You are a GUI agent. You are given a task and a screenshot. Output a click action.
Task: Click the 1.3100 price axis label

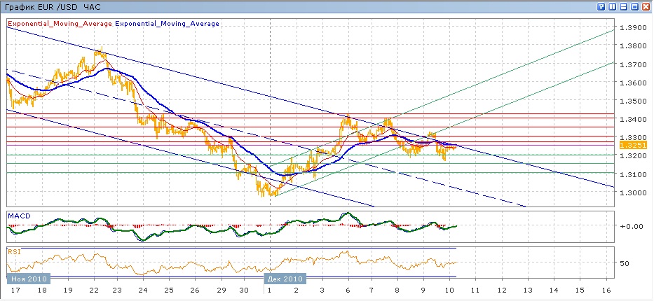633,174
